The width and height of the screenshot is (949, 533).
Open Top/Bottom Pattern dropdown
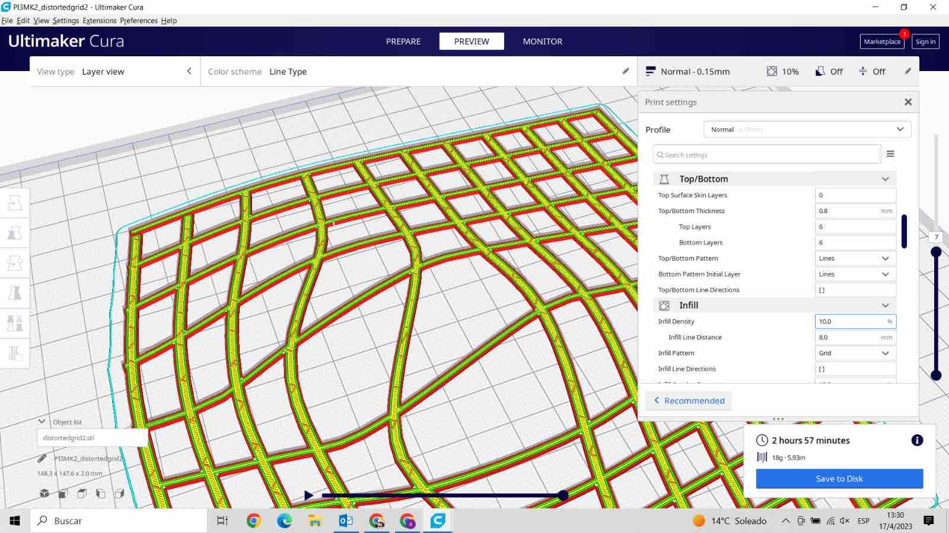[855, 258]
